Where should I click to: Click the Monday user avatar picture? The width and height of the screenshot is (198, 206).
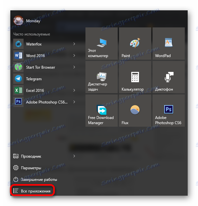(x=18, y=20)
